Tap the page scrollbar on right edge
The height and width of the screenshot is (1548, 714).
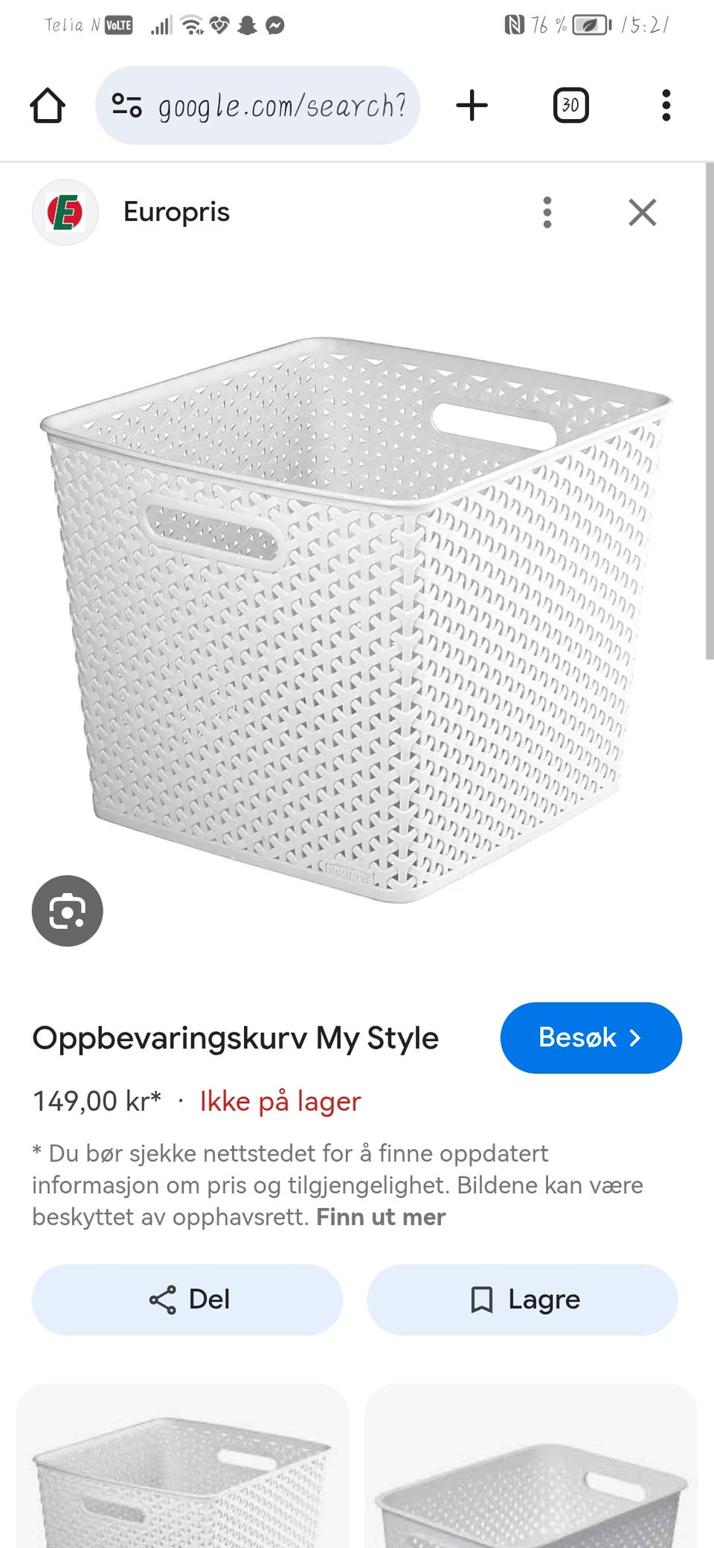710,411
